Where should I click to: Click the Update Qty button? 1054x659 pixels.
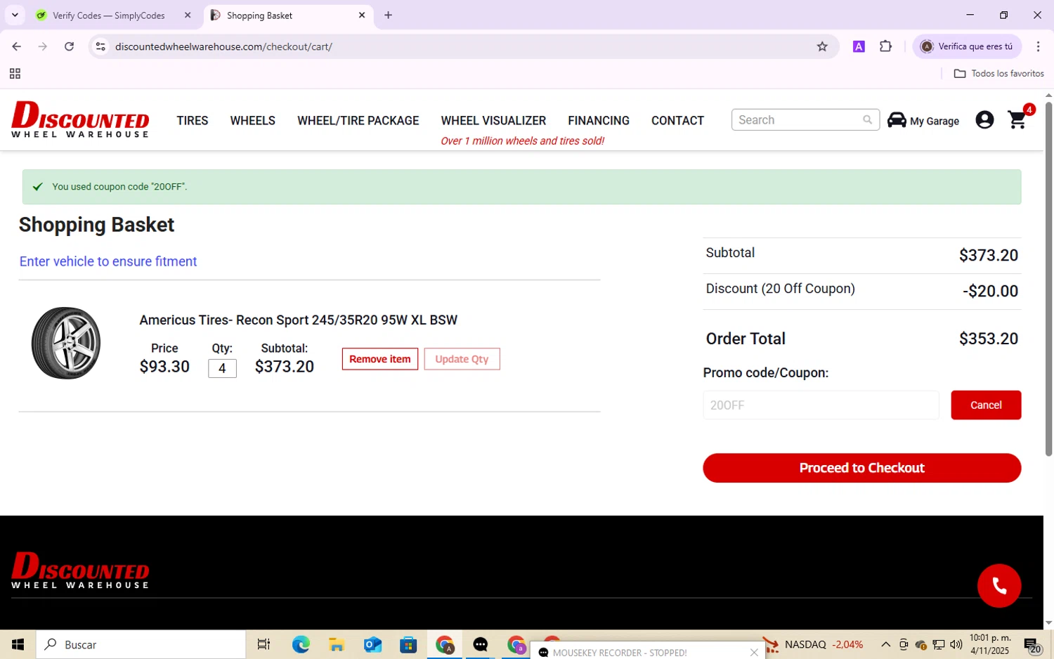click(462, 359)
